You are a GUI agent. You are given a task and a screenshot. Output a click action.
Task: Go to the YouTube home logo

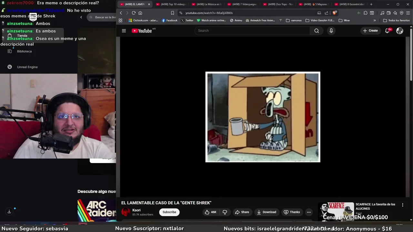point(142,31)
